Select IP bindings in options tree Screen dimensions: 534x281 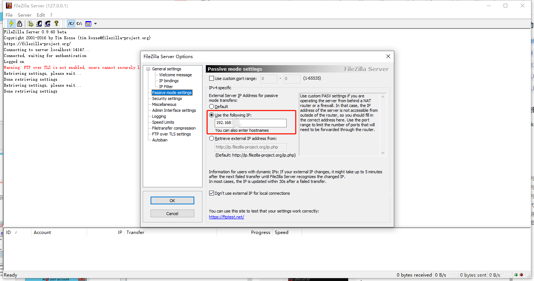[x=169, y=81]
